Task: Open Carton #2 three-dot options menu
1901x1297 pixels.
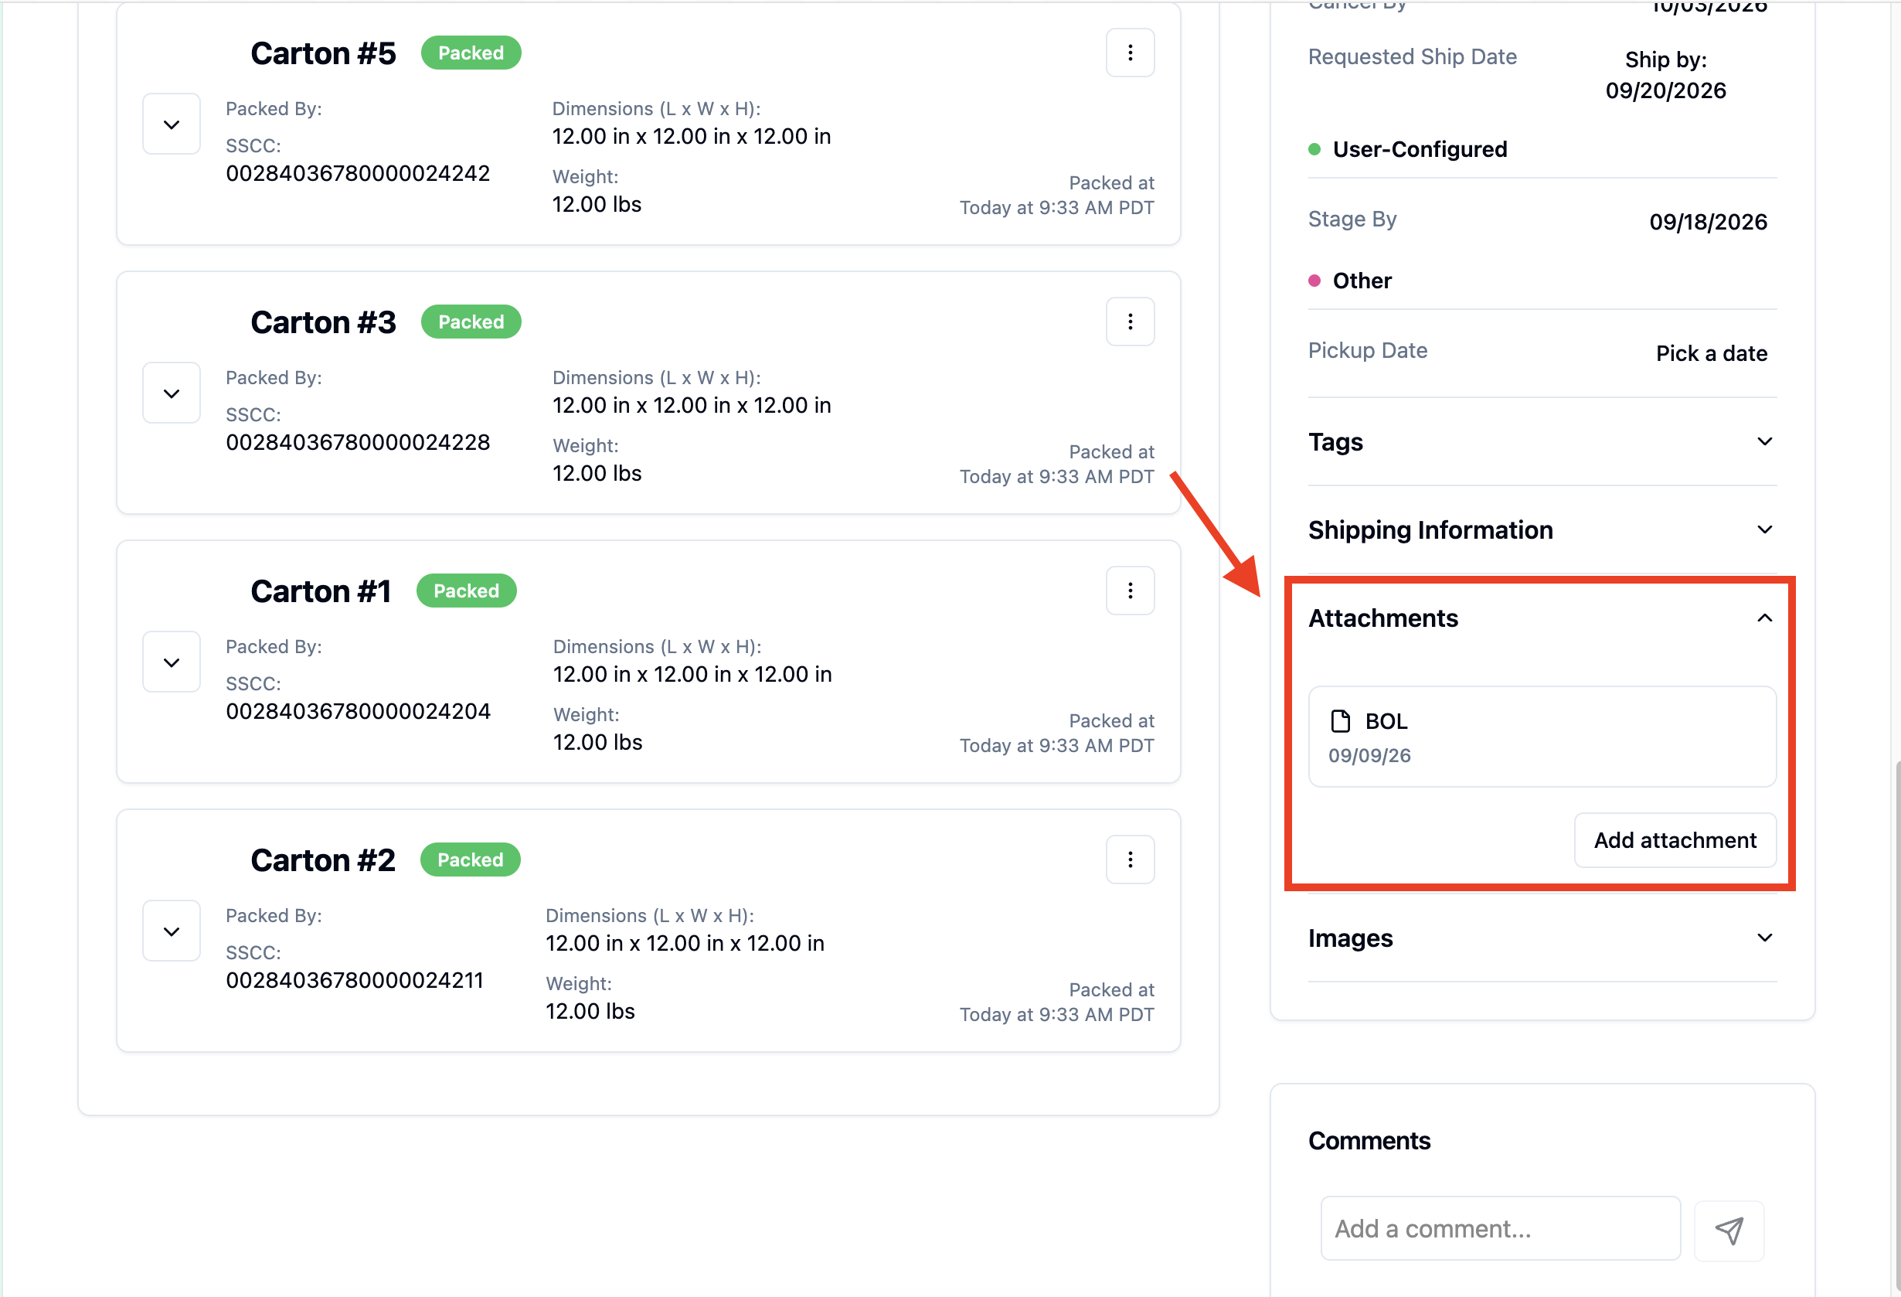Action: click(1130, 860)
